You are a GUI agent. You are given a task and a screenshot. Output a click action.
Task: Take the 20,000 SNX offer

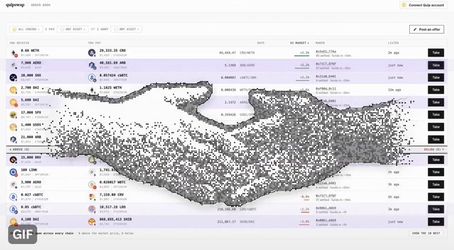(436, 77)
